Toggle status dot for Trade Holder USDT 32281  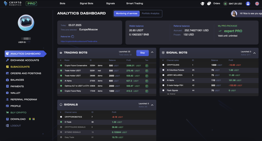pyautogui.click(x=61, y=71)
